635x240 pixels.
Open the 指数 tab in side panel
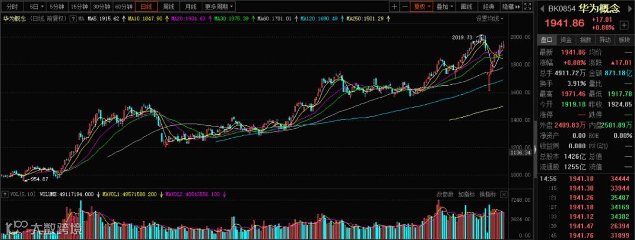click(x=586, y=40)
